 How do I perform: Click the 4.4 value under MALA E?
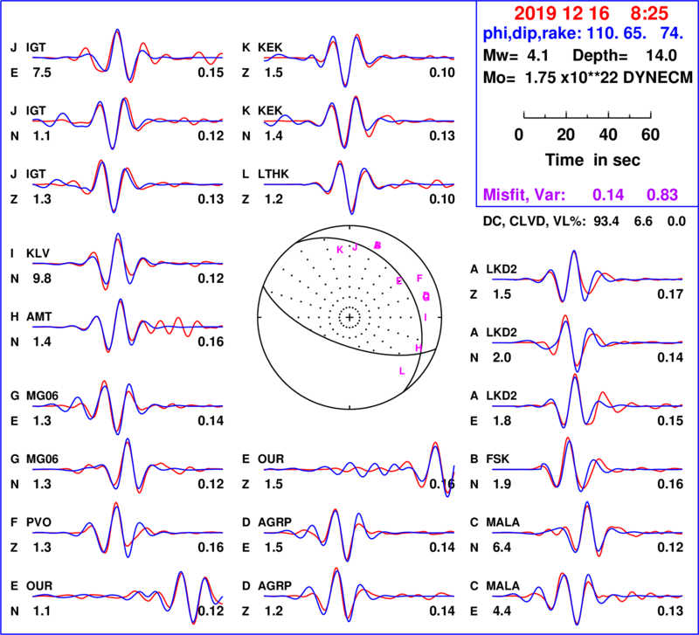tap(502, 611)
